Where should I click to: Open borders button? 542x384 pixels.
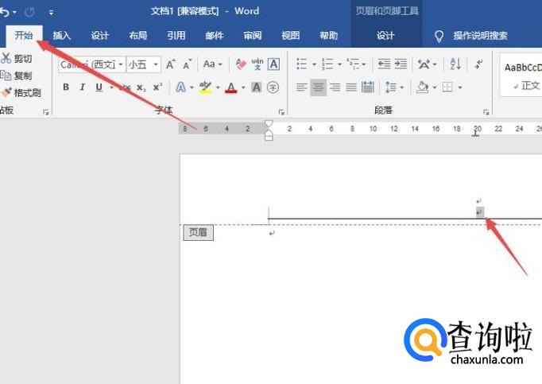click(447, 87)
